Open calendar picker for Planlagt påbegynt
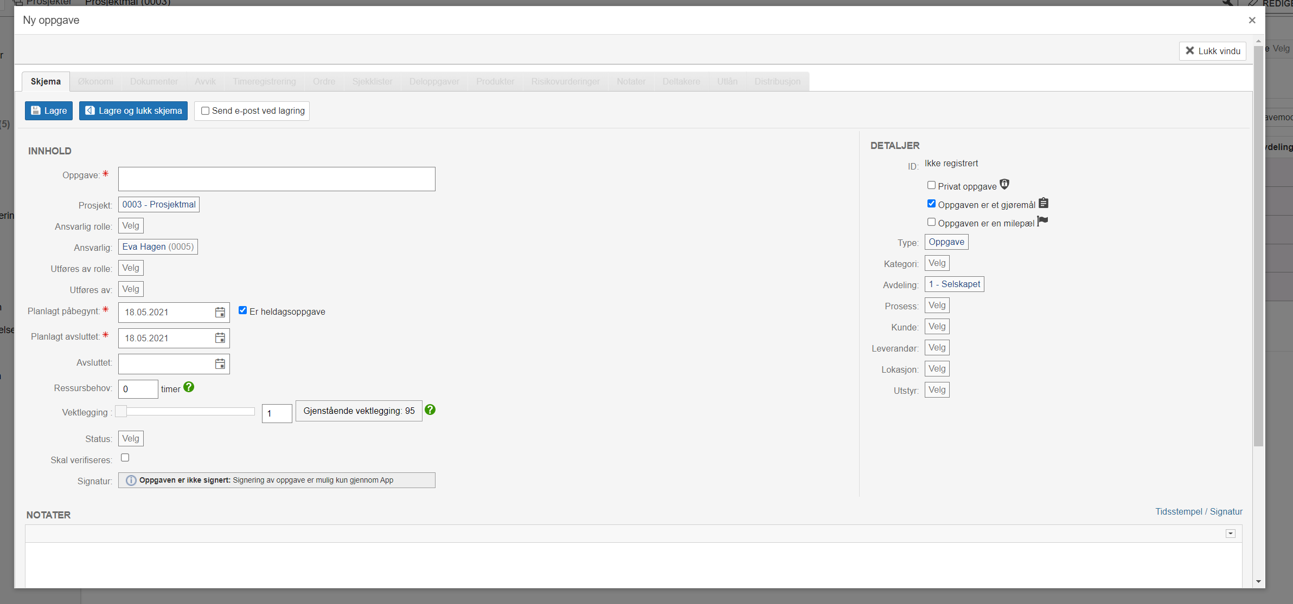 coord(220,313)
